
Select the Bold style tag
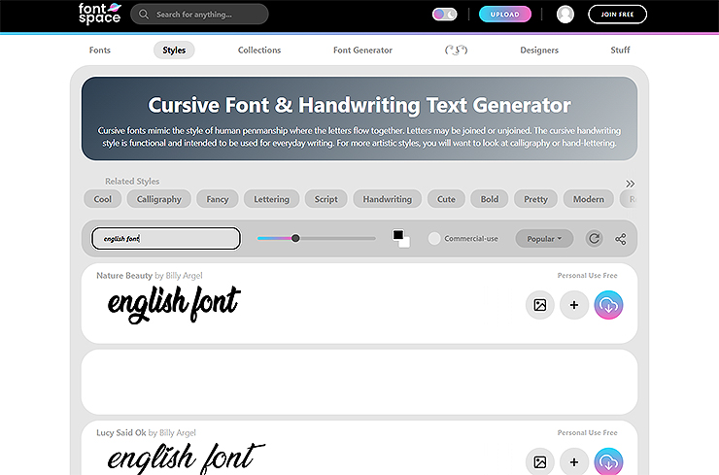pos(490,199)
